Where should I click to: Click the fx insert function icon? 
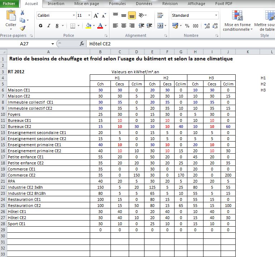tap(82, 44)
